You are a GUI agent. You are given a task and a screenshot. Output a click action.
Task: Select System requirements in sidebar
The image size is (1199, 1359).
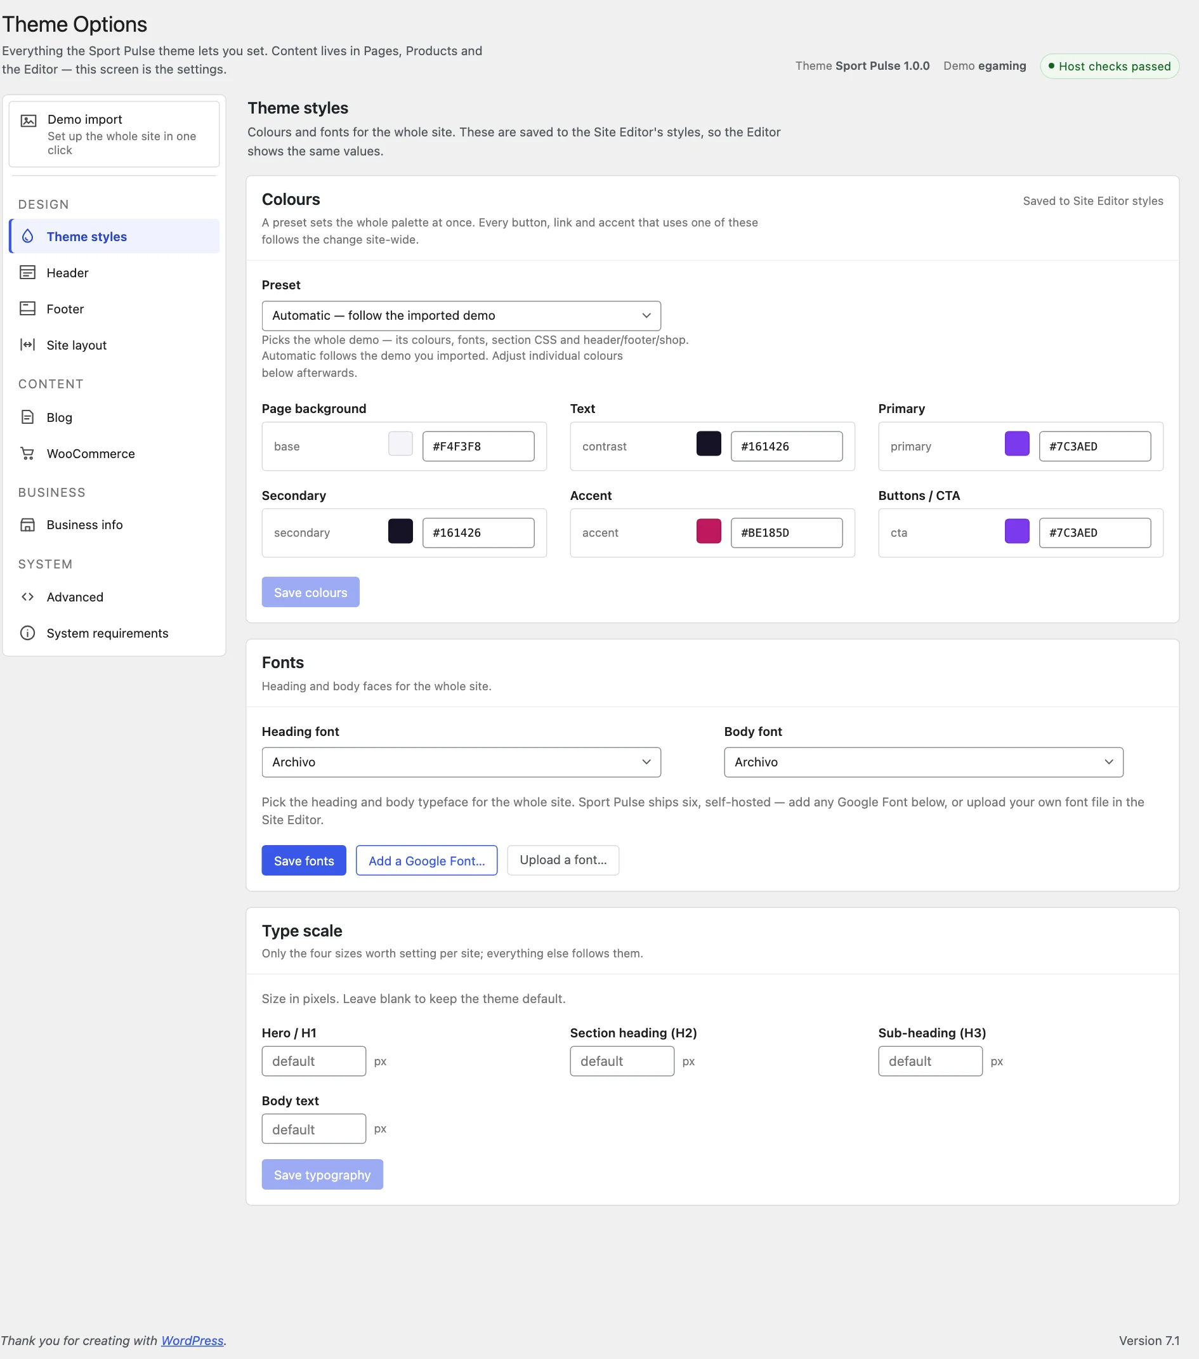114,633
